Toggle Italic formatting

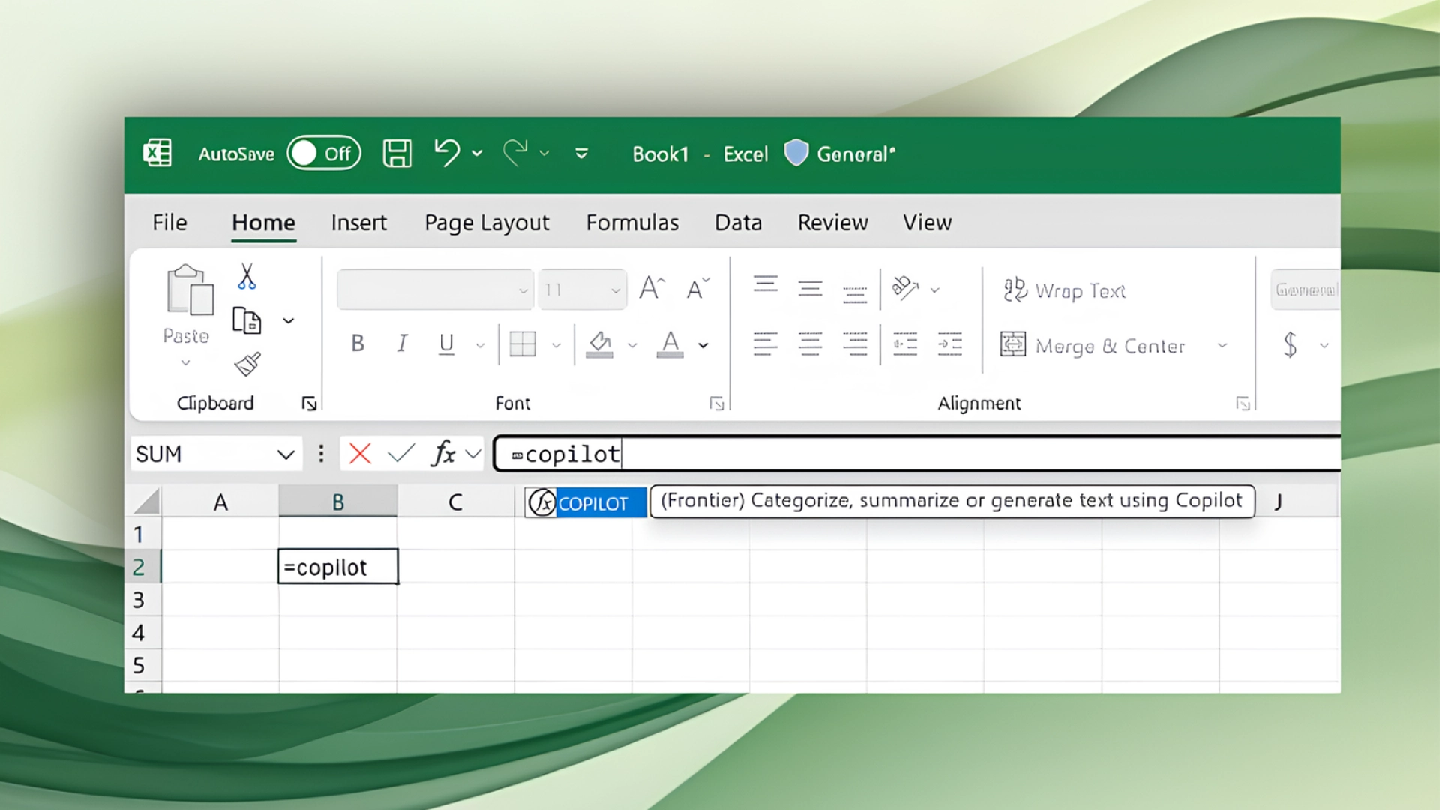pyautogui.click(x=402, y=343)
